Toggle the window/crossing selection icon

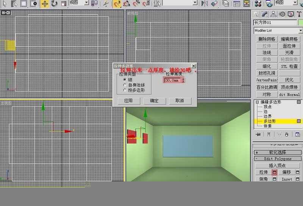[34, 3]
